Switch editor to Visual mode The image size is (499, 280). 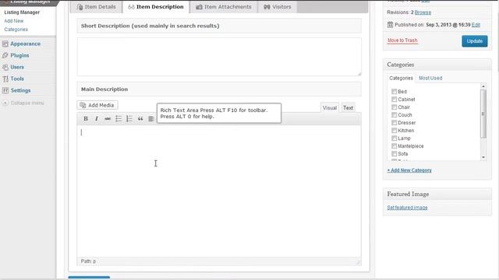coord(329,108)
